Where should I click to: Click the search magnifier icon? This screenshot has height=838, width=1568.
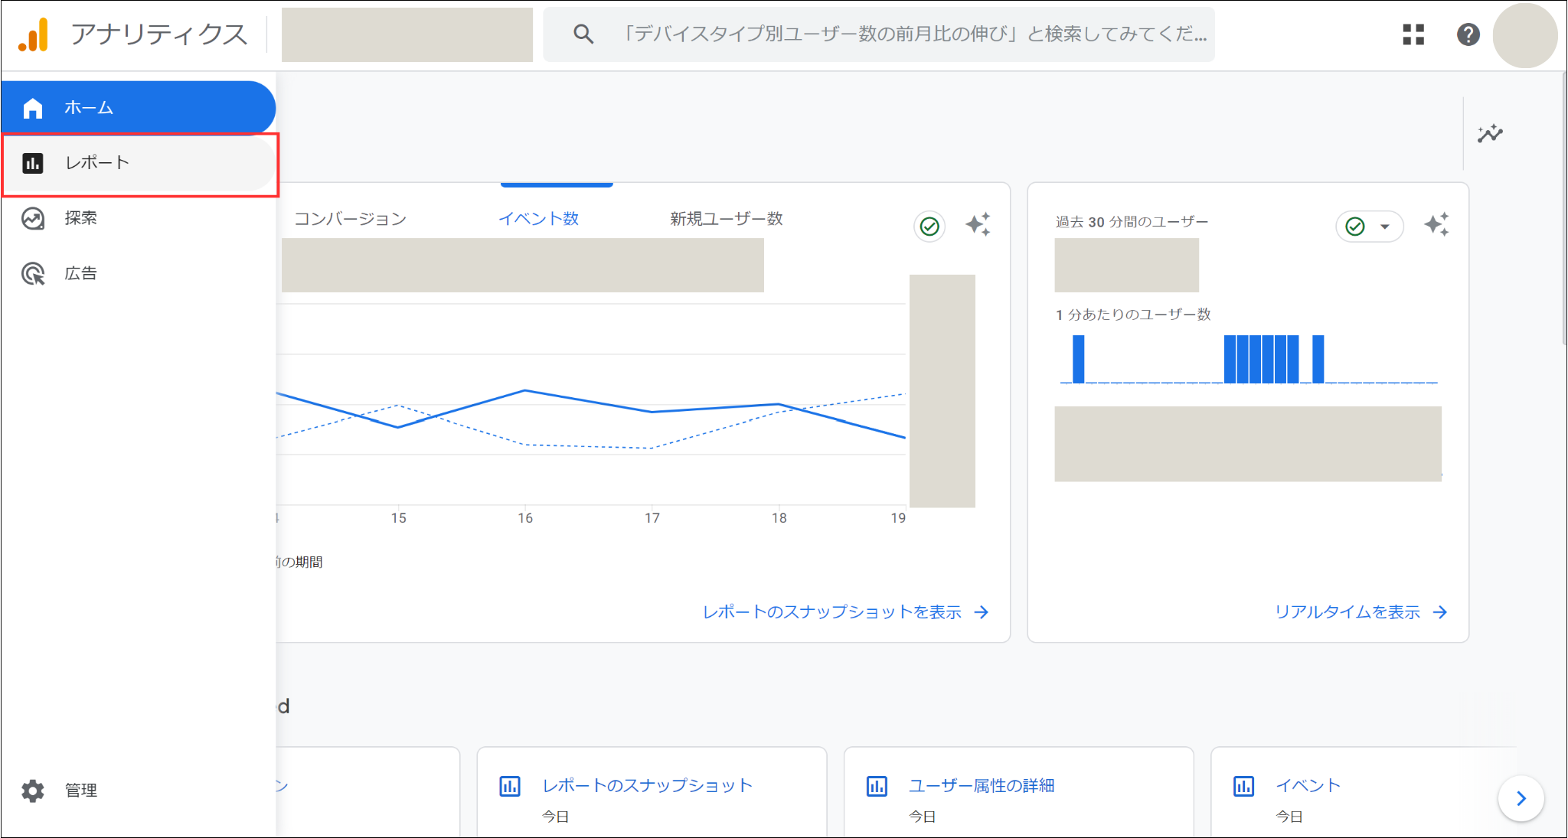click(x=583, y=34)
